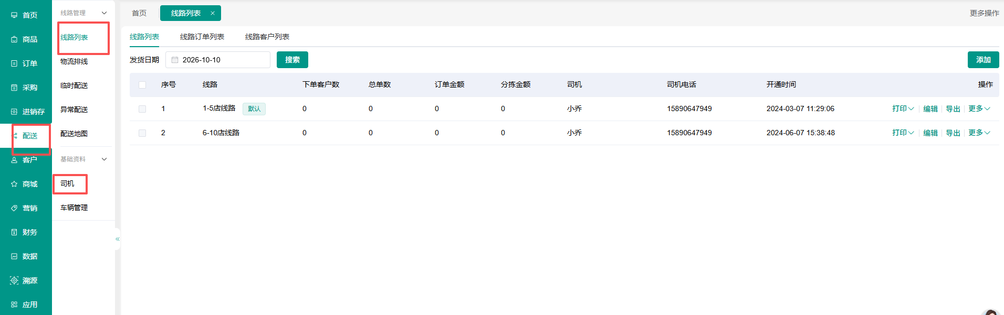Click the 进销存 inventory sidebar icon
Viewport: 1004px width, 315px height.
14,112
